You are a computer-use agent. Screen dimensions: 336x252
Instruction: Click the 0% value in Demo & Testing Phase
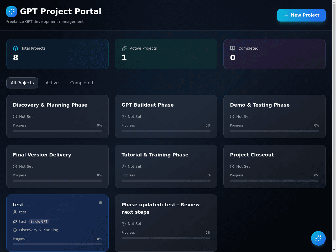pyautogui.click(x=317, y=125)
